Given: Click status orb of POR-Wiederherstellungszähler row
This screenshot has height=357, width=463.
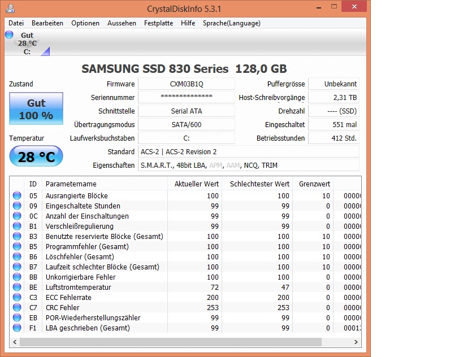Looking at the screenshot, I should pyautogui.click(x=17, y=317).
